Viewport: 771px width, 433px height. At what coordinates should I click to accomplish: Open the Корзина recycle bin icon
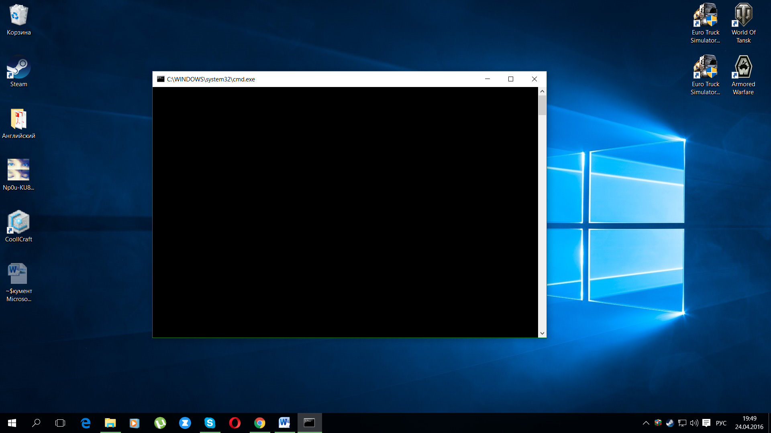coord(18,19)
